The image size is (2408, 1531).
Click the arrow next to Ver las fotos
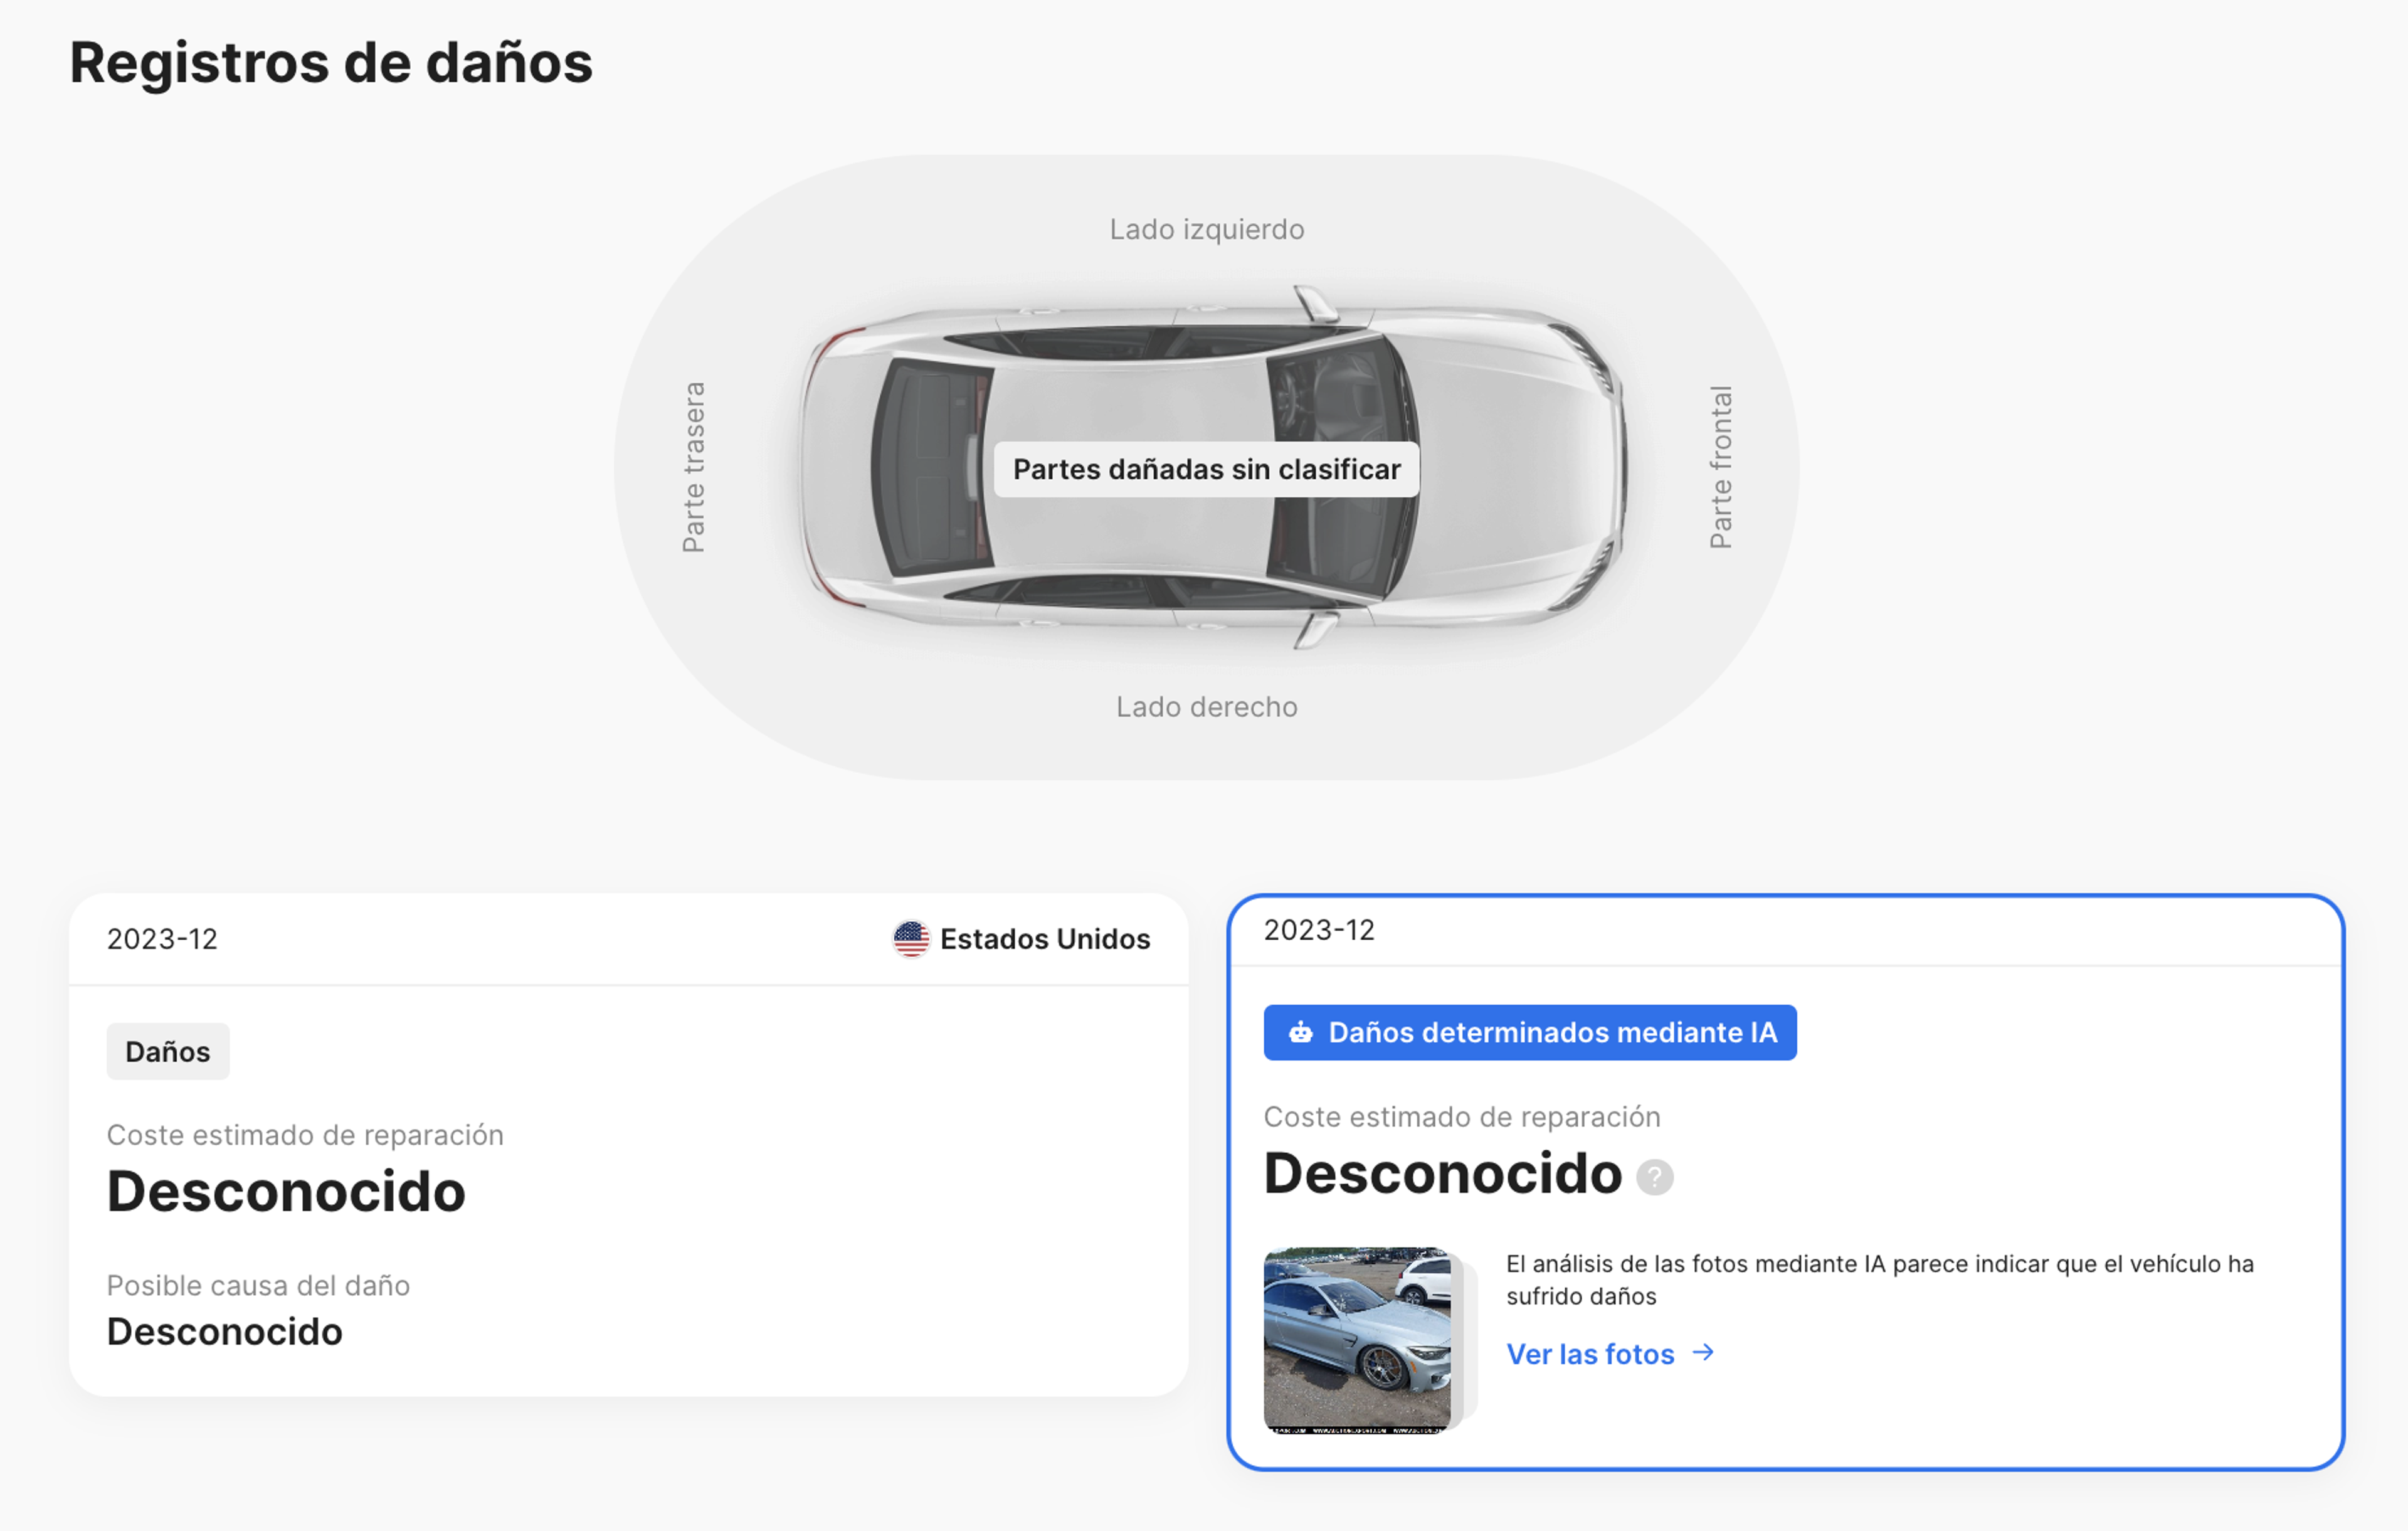1703,1353
